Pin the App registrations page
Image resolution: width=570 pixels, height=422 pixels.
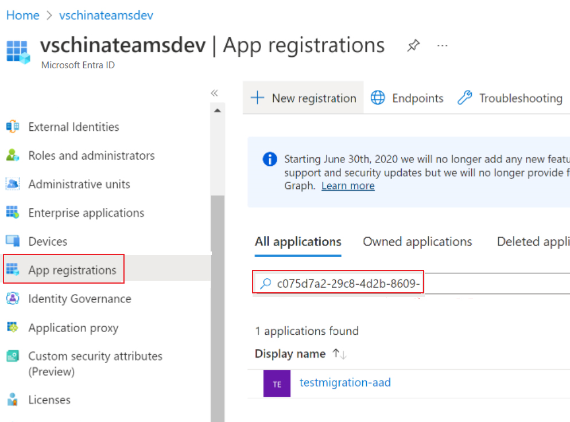(x=413, y=45)
